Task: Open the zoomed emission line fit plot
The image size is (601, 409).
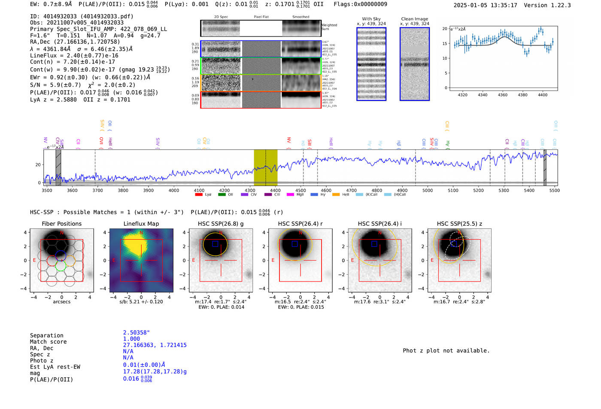Action: pyautogui.click(x=504, y=58)
